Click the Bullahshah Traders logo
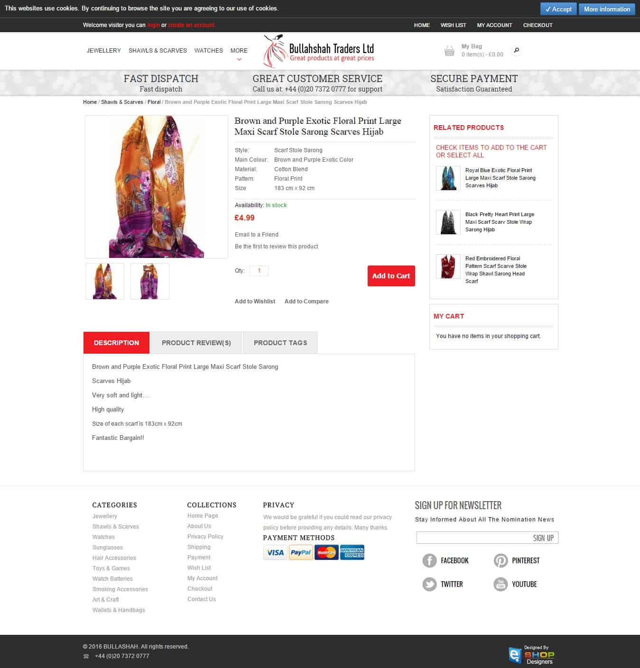The width and height of the screenshot is (640, 668). 319,51
